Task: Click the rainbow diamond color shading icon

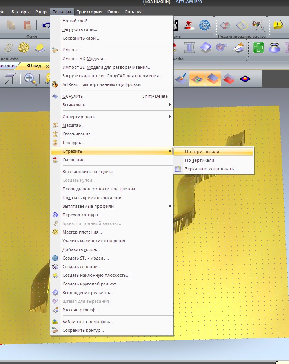Action: pyautogui.click(x=245, y=79)
